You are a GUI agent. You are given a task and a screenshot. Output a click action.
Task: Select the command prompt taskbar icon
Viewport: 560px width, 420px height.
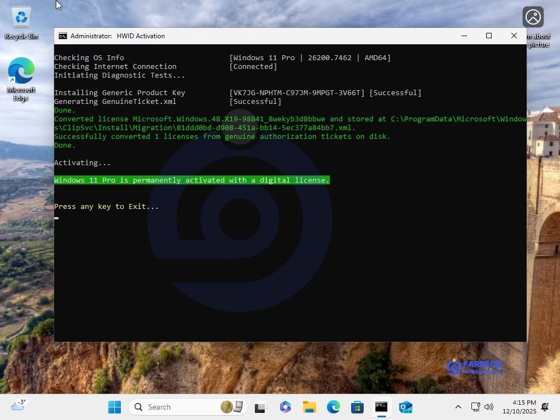[381, 407]
